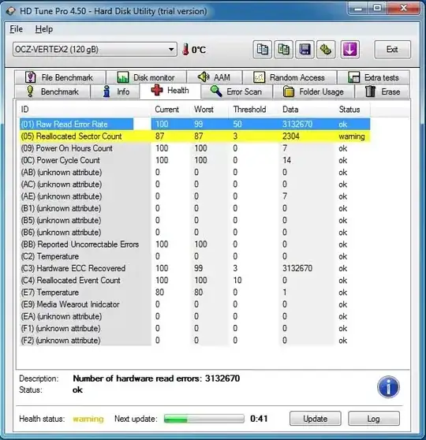The height and width of the screenshot is (440, 426).
Task: Click the thermometer temperature indicator
Action: [185, 50]
